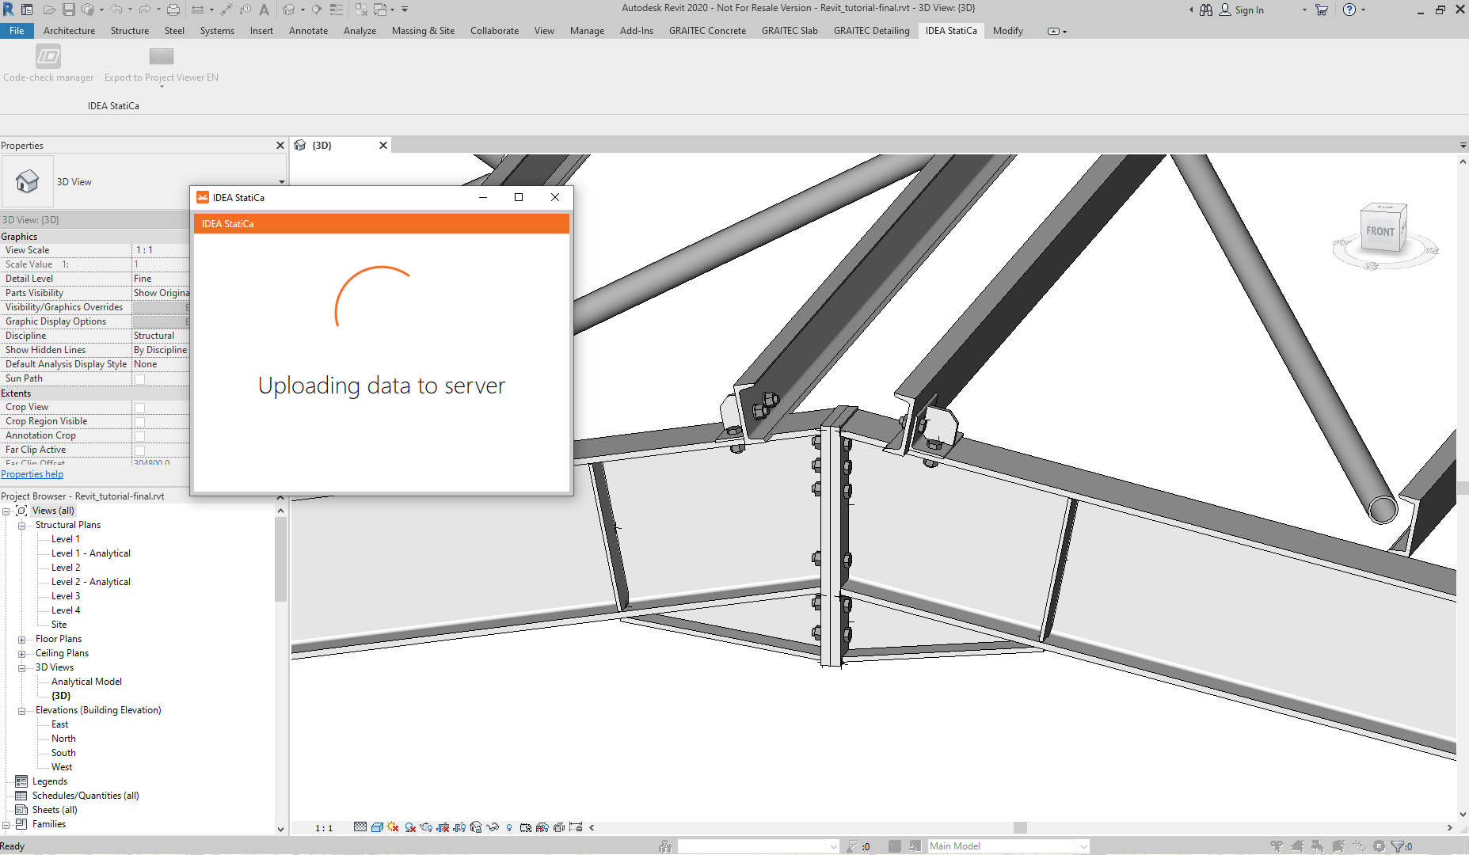Activate the Text tool
This screenshot has width=1469, height=855.
point(264,9)
